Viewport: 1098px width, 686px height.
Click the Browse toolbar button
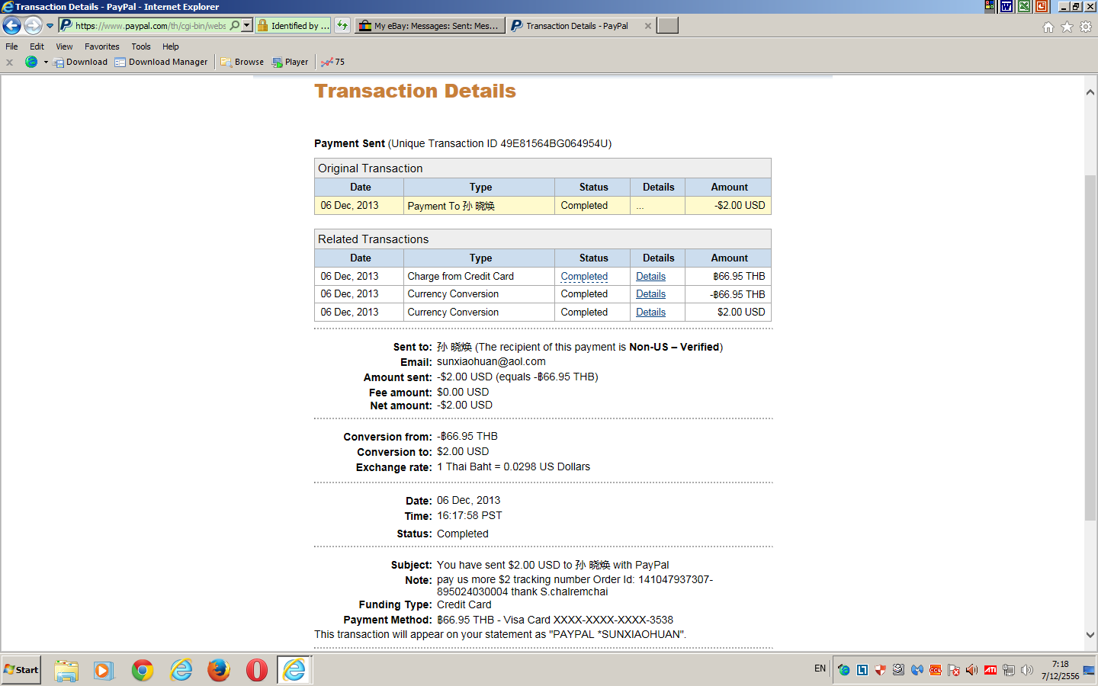(x=242, y=63)
